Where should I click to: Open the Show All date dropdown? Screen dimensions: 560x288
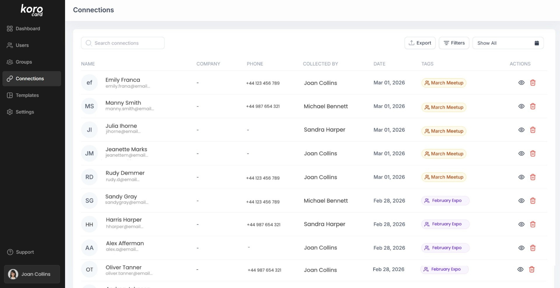(508, 43)
